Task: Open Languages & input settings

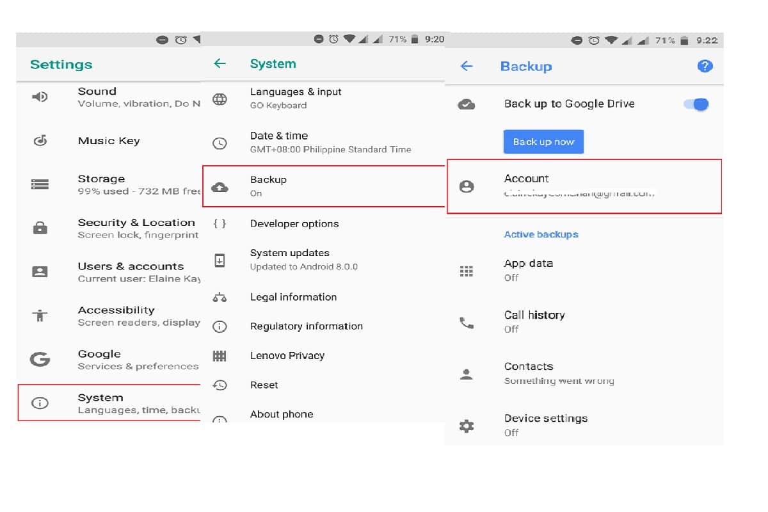Action: pos(323,98)
